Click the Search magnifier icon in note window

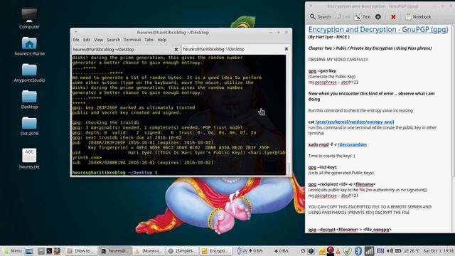[313, 16]
